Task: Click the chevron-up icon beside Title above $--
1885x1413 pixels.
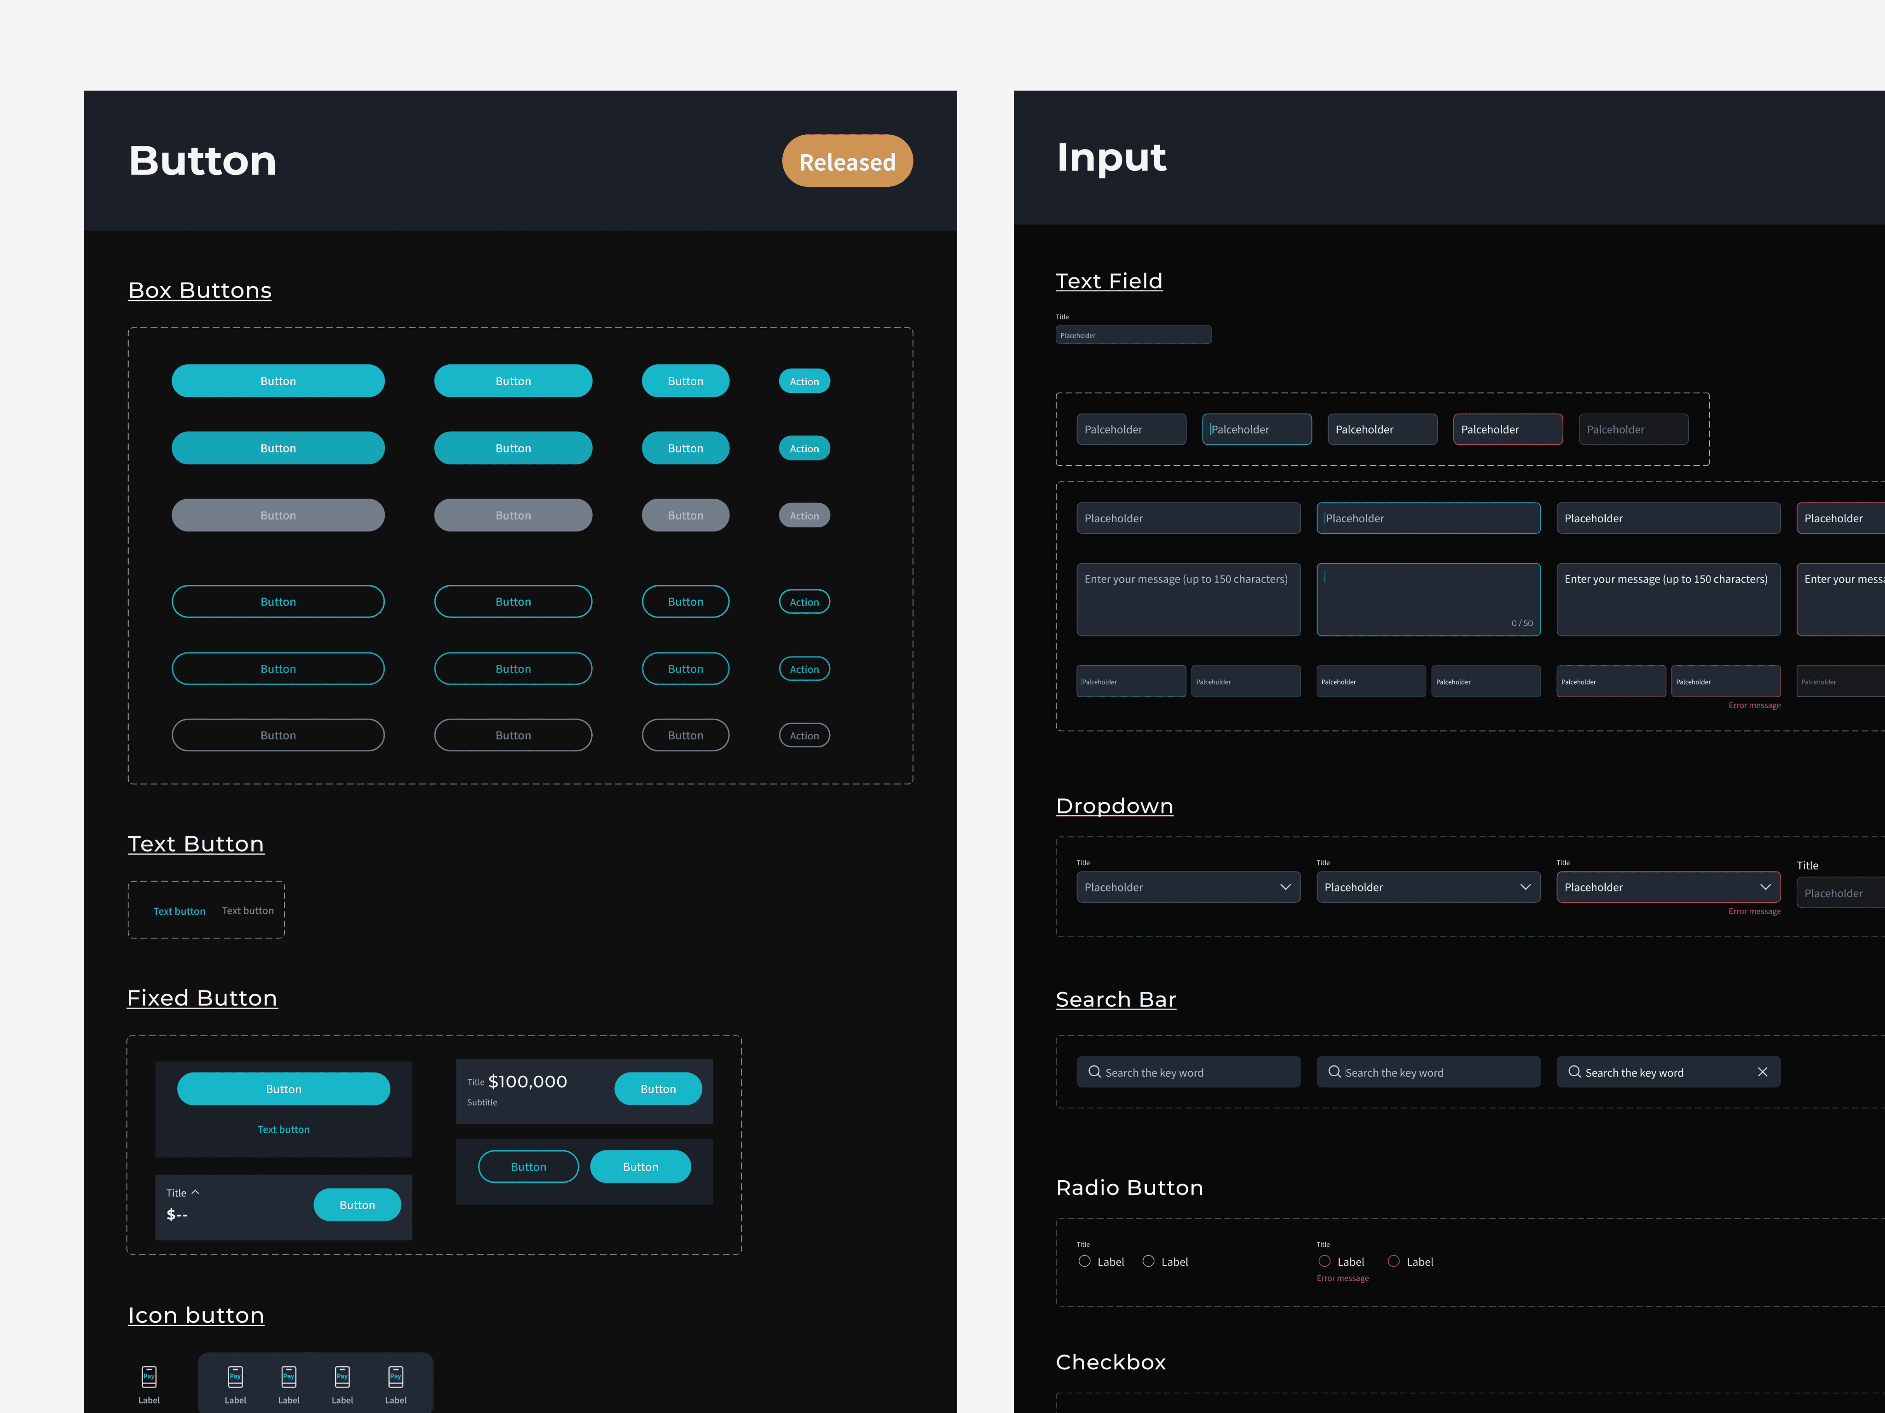Action: click(195, 1192)
